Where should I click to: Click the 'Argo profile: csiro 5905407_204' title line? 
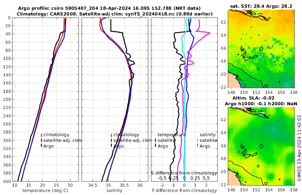tap(109, 8)
